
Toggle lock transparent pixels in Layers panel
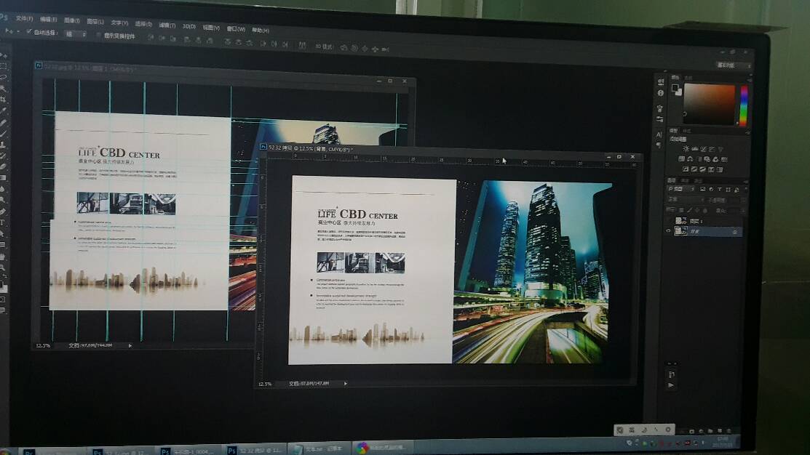coord(681,210)
